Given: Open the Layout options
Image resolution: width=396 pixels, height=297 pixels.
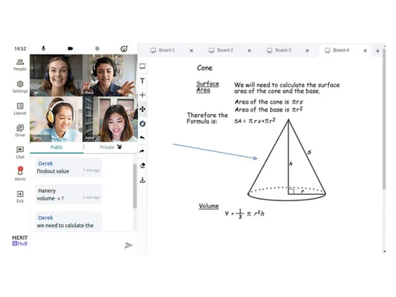Looking at the screenshot, I should (20, 109).
